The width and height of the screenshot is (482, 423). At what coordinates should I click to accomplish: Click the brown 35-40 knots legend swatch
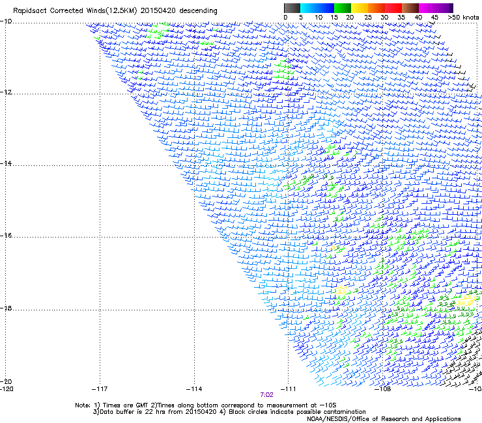coord(410,8)
